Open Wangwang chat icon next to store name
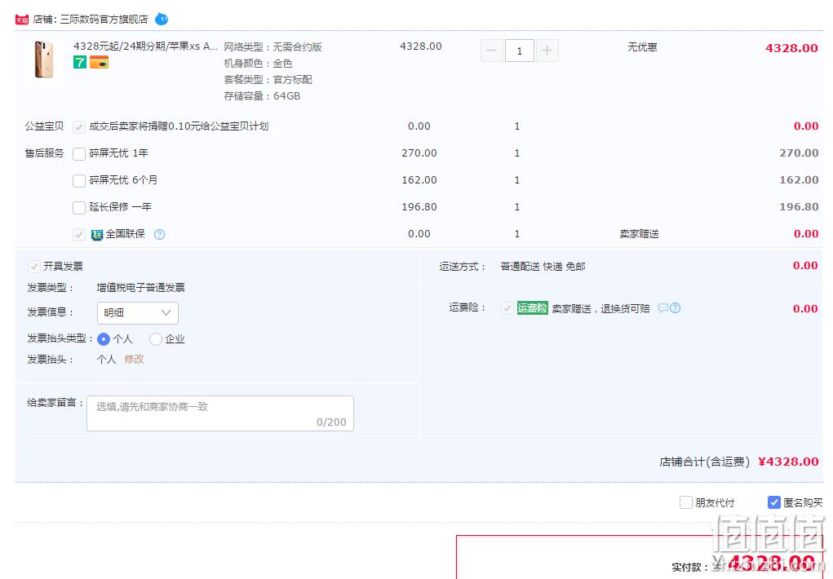Viewport: 833px width, 579px height. tap(162, 20)
